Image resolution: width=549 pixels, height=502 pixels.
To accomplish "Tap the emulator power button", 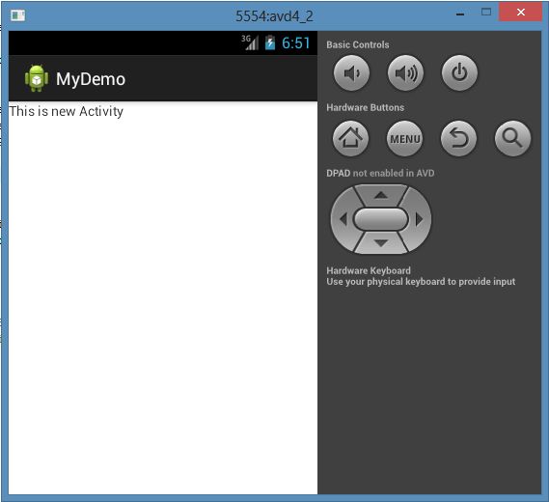I will (x=459, y=72).
